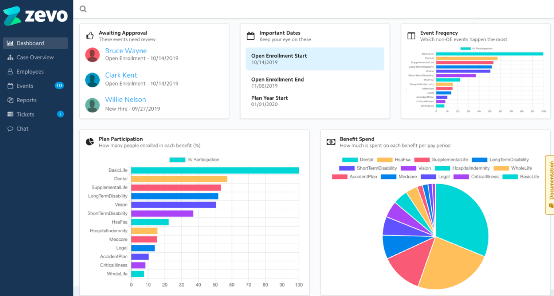This screenshot has height=296, width=554.
Task: Open Events with 113 badge
Action: coord(25,86)
